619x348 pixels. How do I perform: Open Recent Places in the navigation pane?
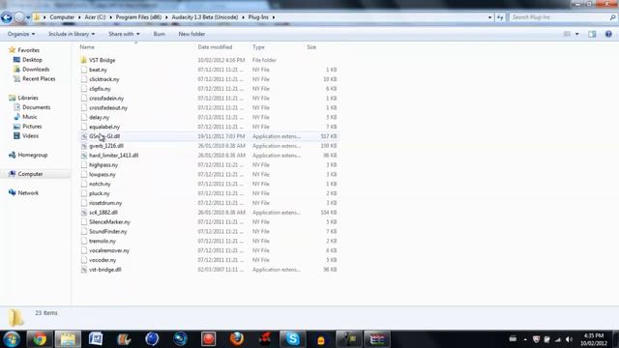[x=39, y=78]
